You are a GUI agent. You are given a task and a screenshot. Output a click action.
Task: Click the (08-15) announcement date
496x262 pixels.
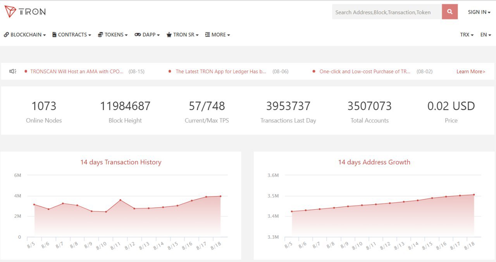pos(136,71)
